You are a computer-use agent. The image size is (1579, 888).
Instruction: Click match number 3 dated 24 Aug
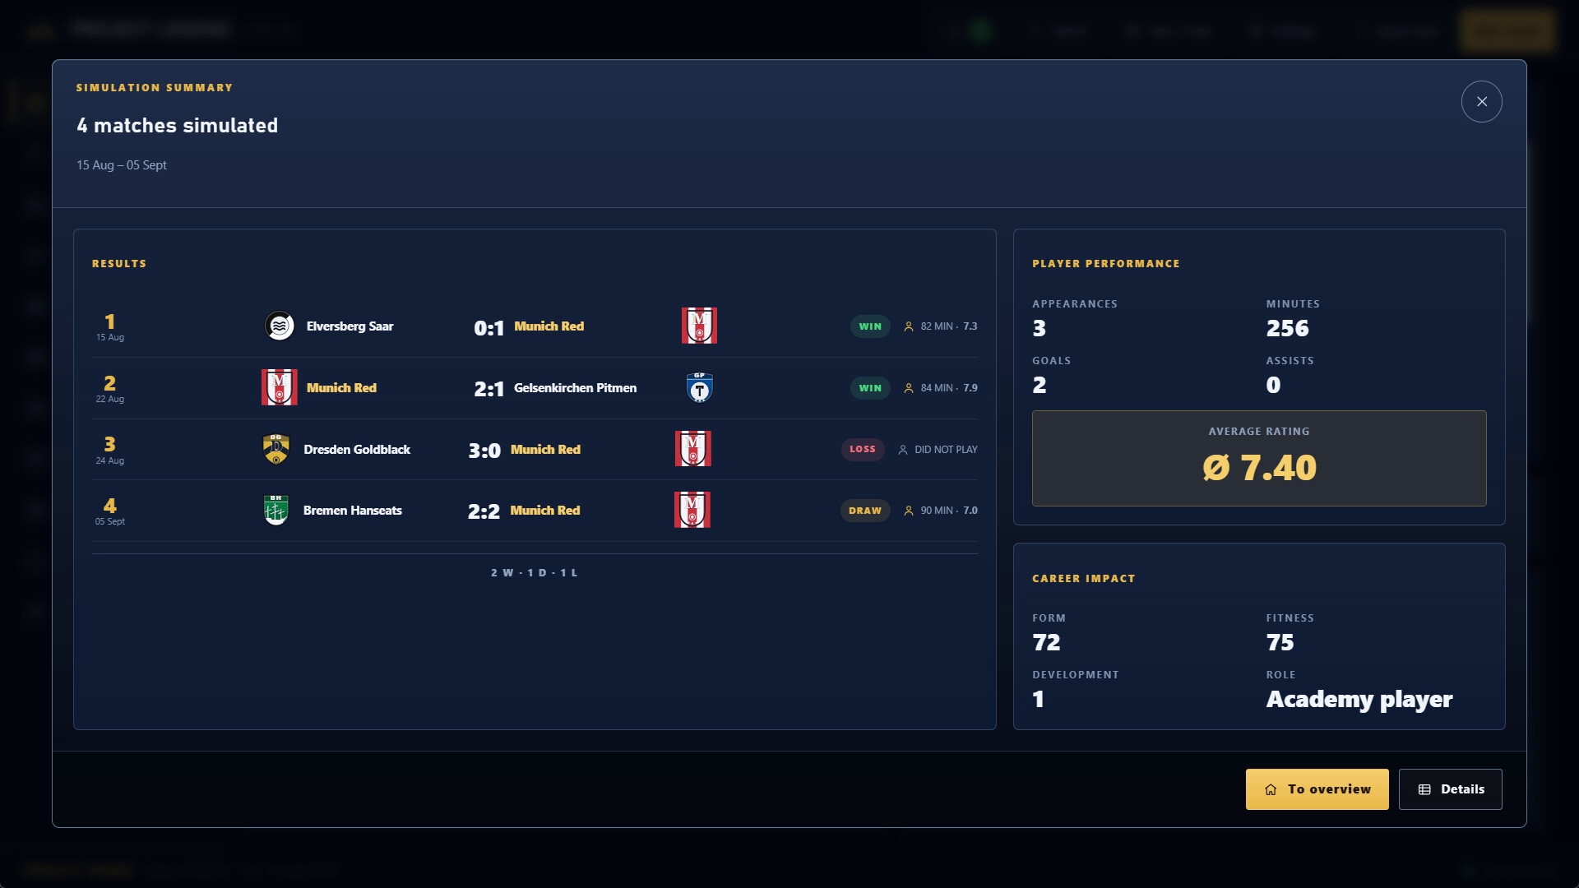click(x=109, y=449)
